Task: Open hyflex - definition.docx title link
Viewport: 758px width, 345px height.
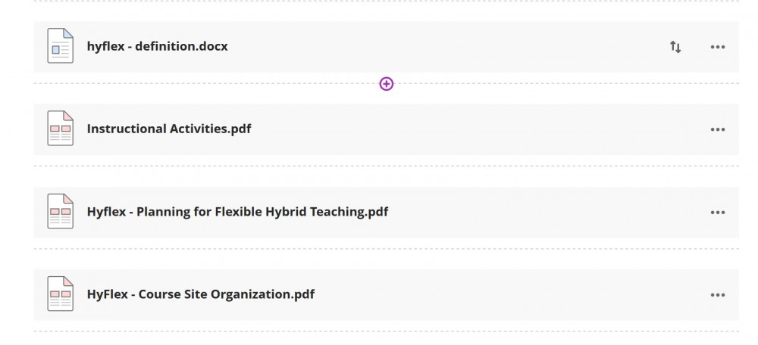Action: tap(157, 46)
